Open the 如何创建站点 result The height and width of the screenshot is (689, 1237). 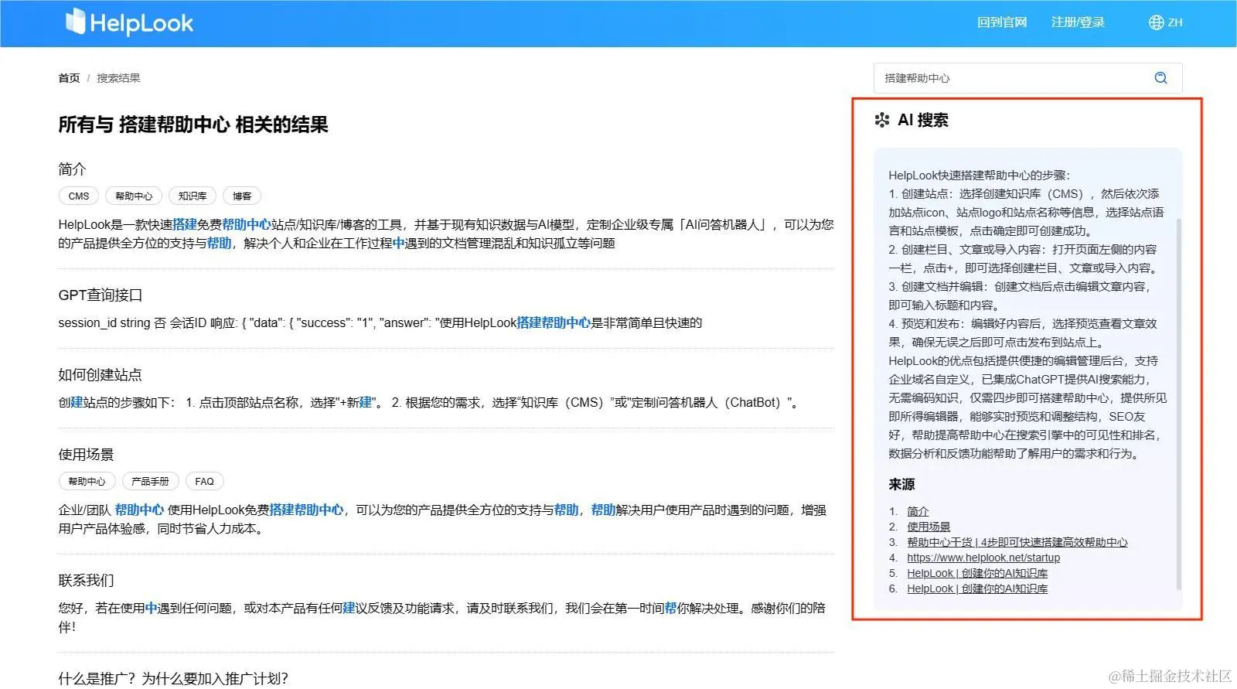pos(101,374)
